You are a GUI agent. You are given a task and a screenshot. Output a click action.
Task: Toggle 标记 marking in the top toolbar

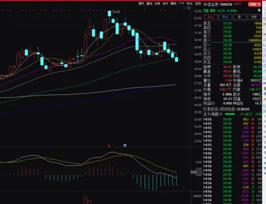pos(190,3)
